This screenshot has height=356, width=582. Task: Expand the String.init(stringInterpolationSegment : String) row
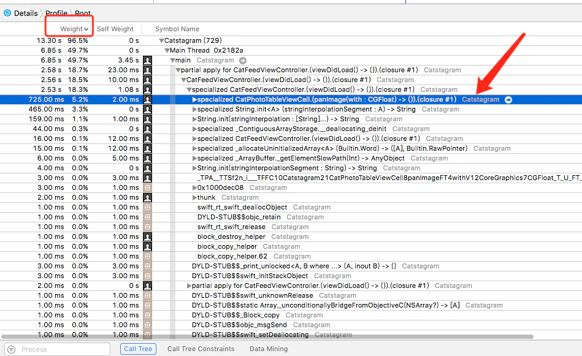point(194,169)
